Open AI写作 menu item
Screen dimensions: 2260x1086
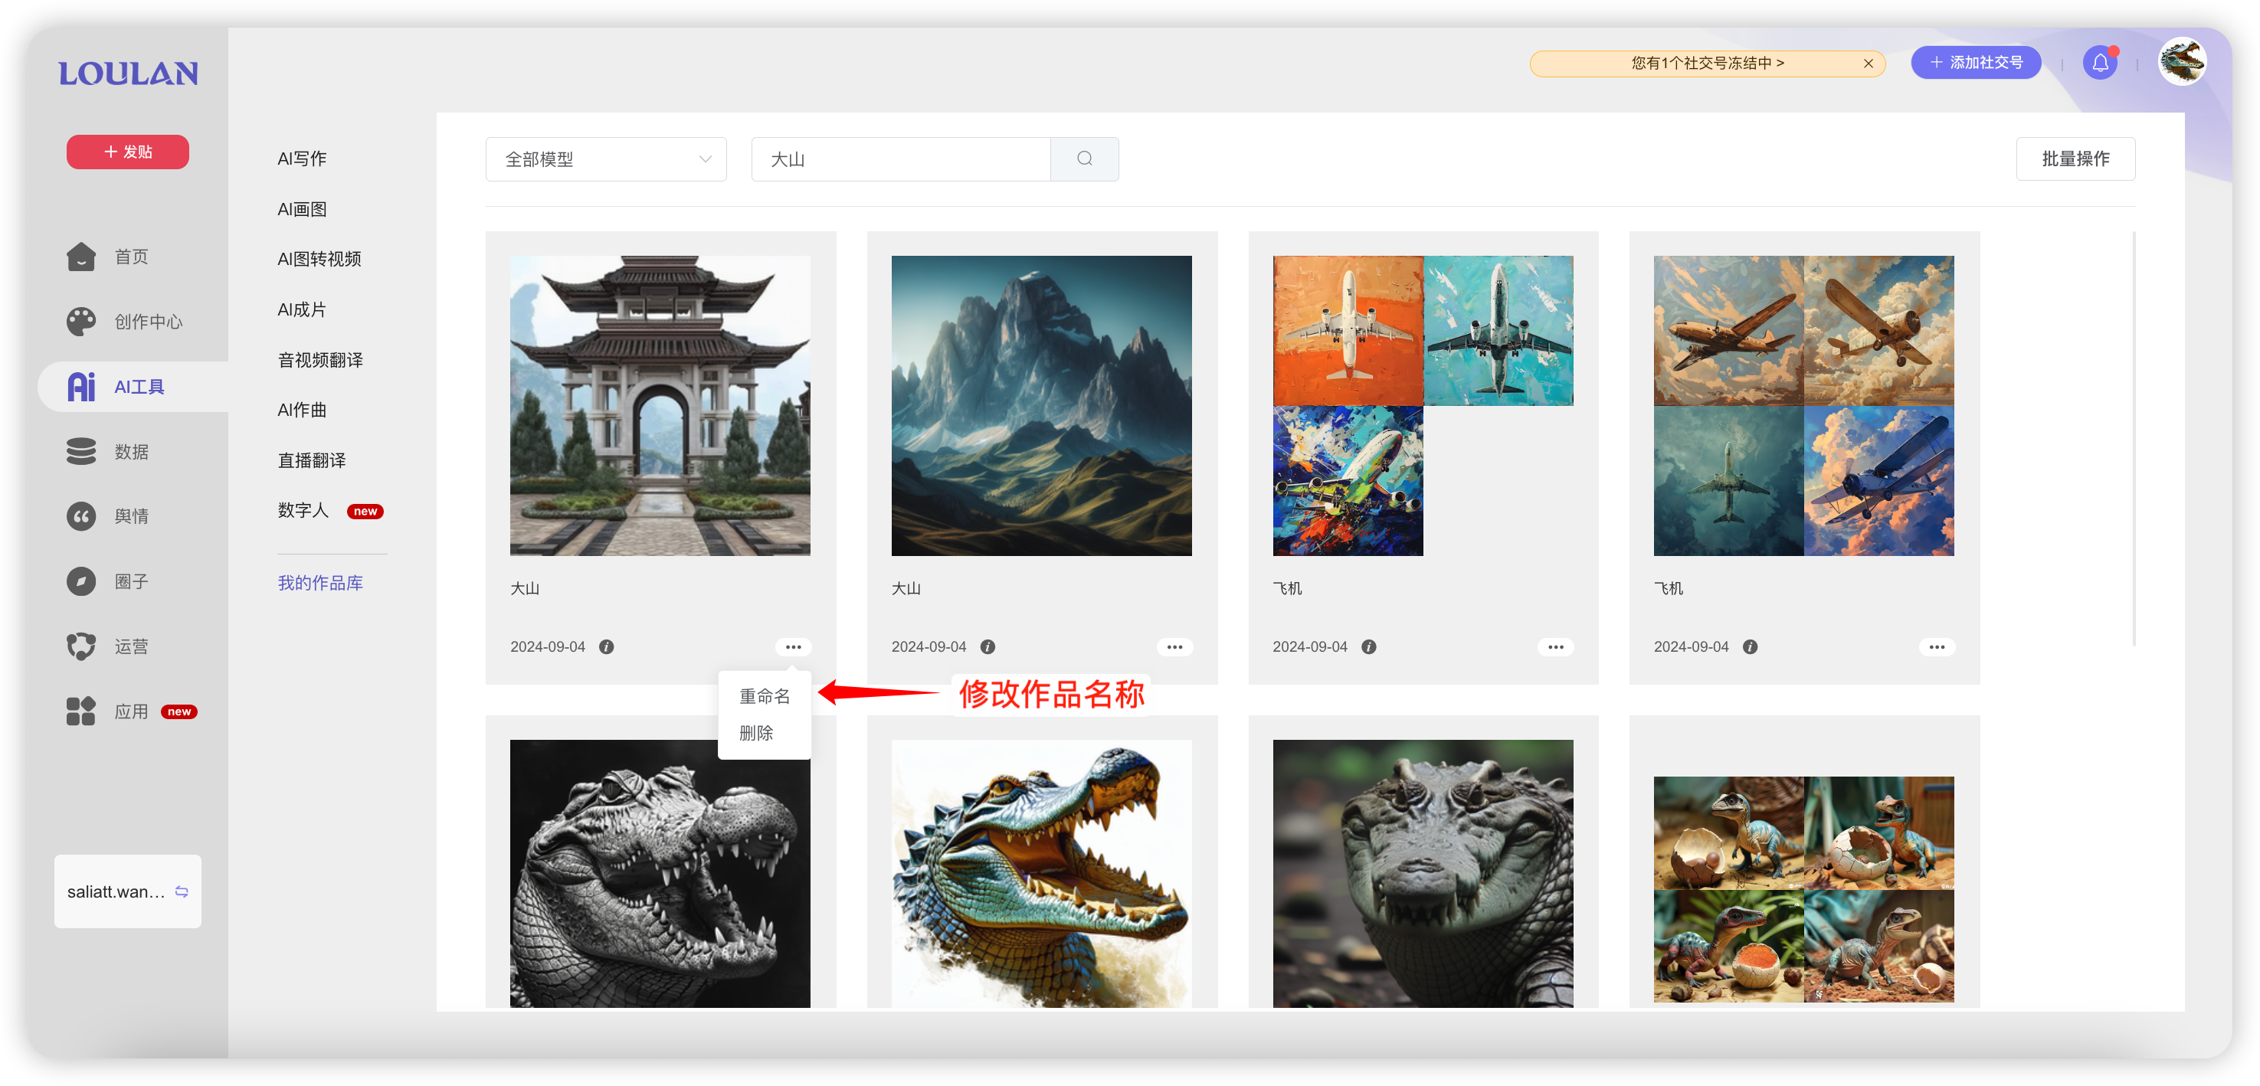(x=302, y=159)
